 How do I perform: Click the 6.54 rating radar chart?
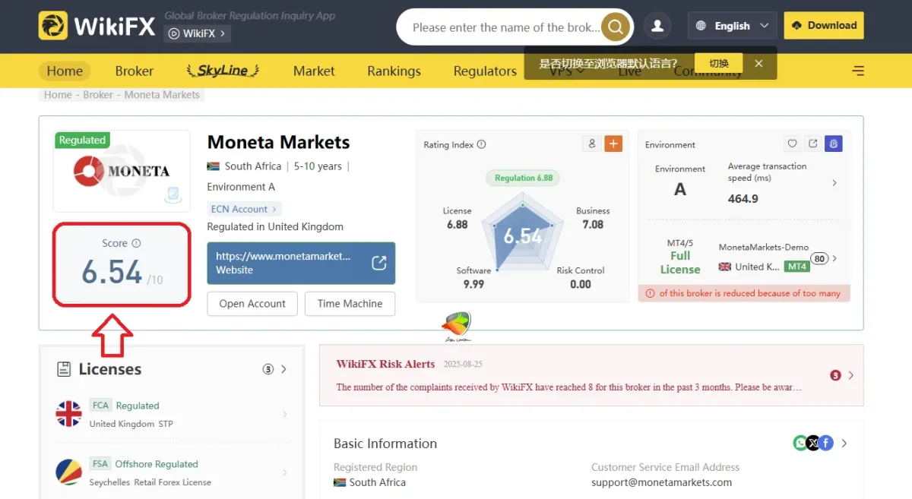tap(523, 235)
